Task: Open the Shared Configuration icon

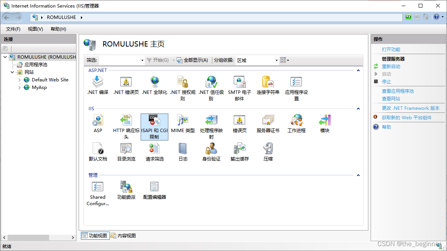Action: [98, 187]
